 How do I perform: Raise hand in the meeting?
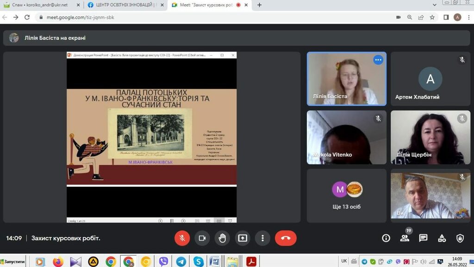click(x=222, y=238)
